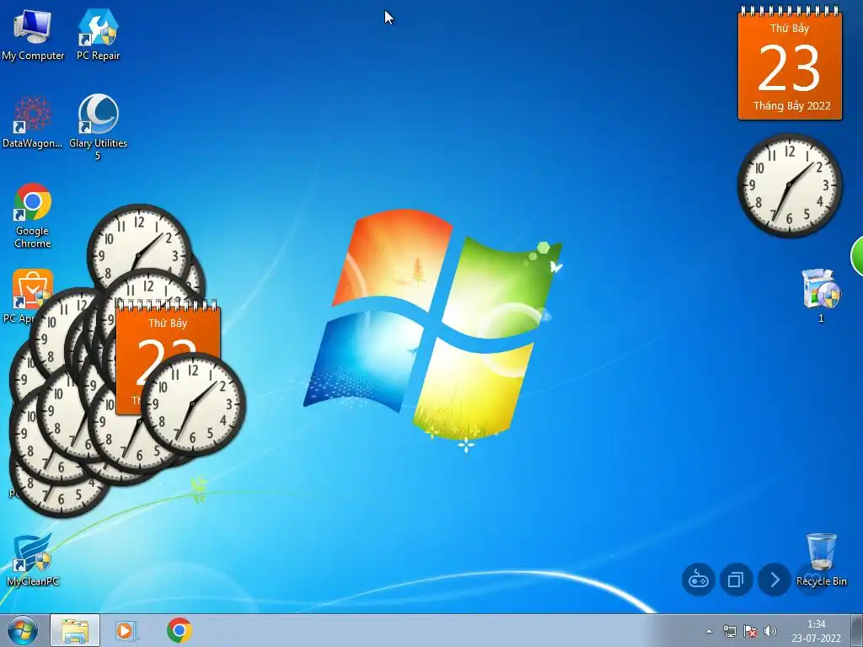Select the frontmost clock gadget in cluster

point(193,404)
